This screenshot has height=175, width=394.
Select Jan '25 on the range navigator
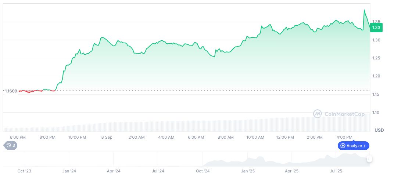click(248, 171)
